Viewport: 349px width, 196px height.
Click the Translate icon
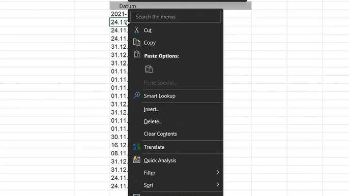(137, 147)
